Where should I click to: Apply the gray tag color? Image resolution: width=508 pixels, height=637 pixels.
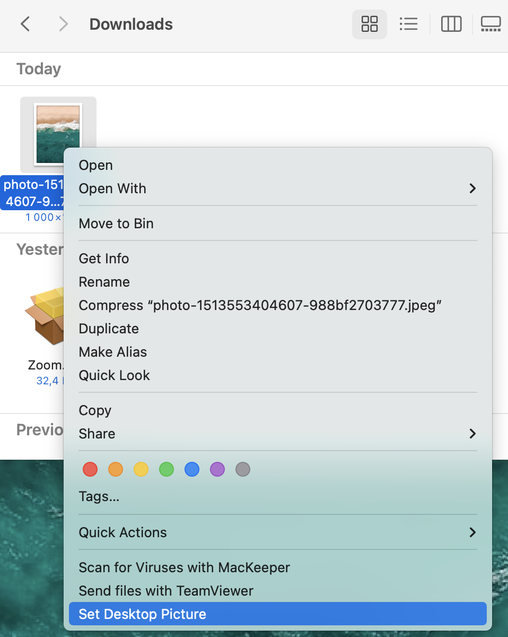pos(243,469)
